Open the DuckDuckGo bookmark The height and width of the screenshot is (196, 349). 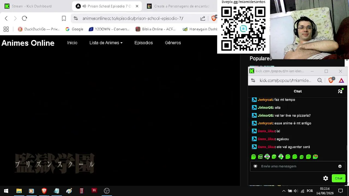[x=39, y=29]
